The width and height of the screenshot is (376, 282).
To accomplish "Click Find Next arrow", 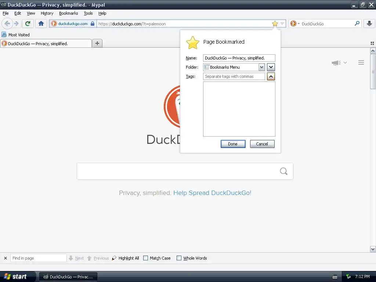I will click(76, 258).
